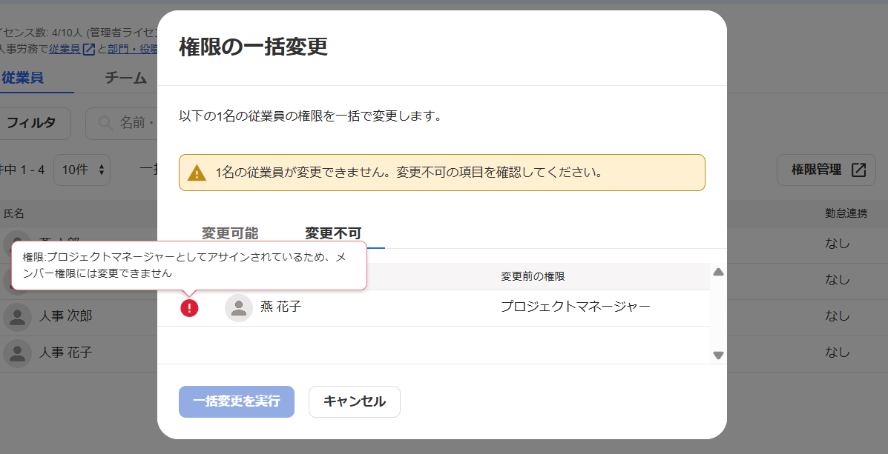Click the 変更前の権限 column header
The height and width of the screenshot is (454, 888).
[x=533, y=276]
